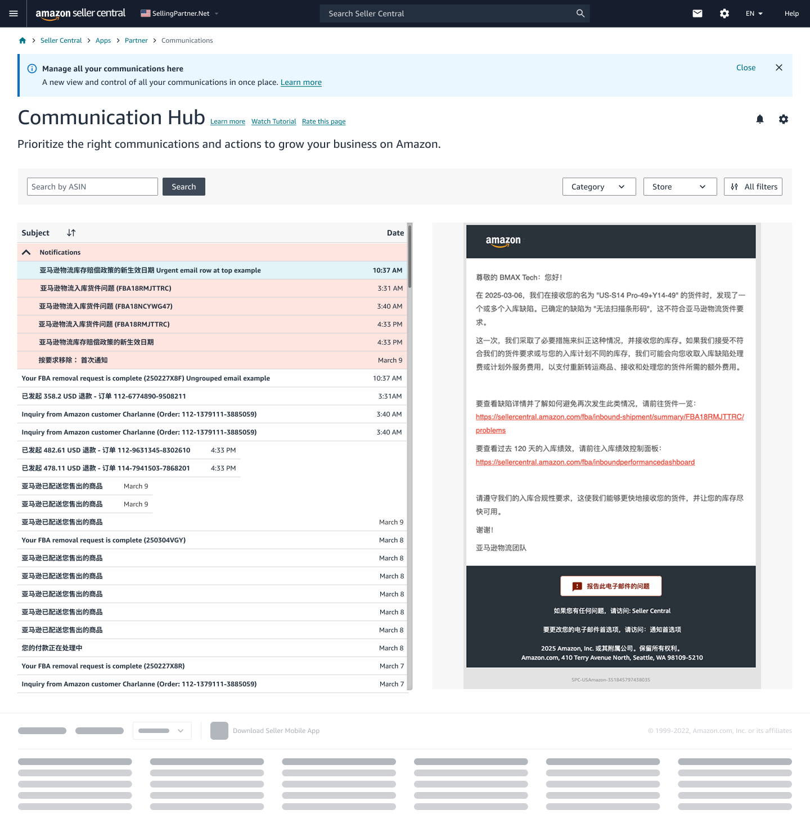Open Communication Hub settings gear

click(784, 119)
